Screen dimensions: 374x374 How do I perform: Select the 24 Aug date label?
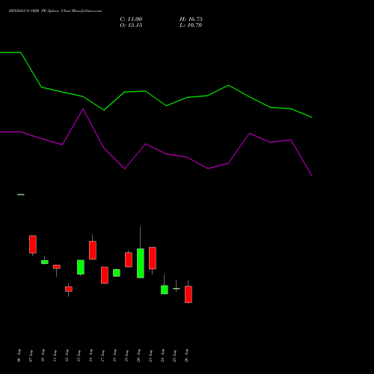pyautogui.click(x=162, y=355)
